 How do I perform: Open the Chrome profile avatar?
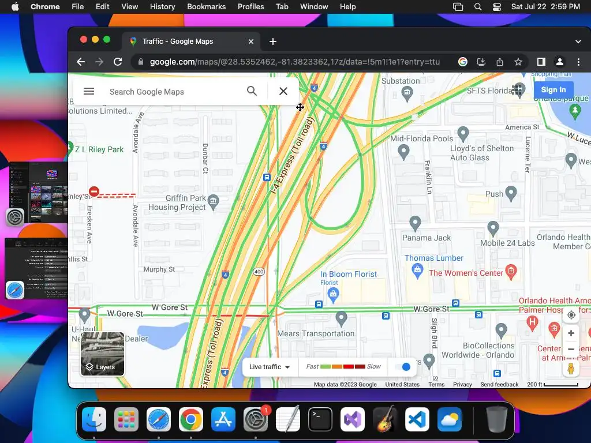(x=560, y=62)
